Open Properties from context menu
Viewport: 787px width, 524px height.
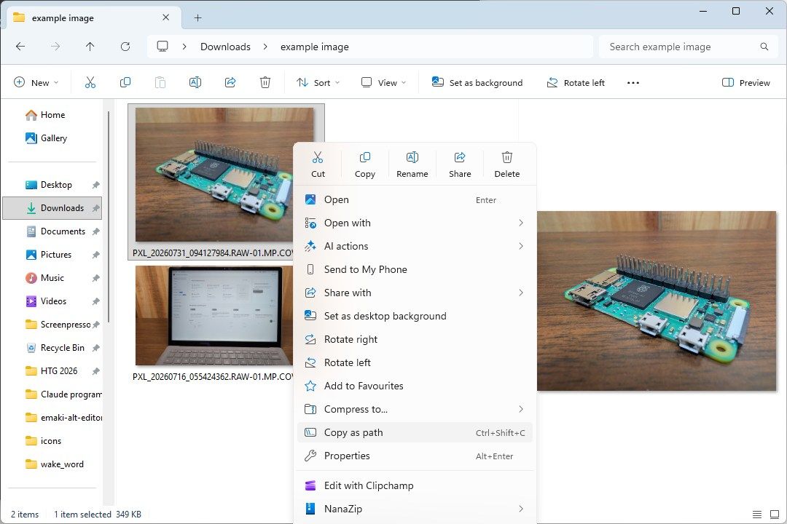coord(415,456)
